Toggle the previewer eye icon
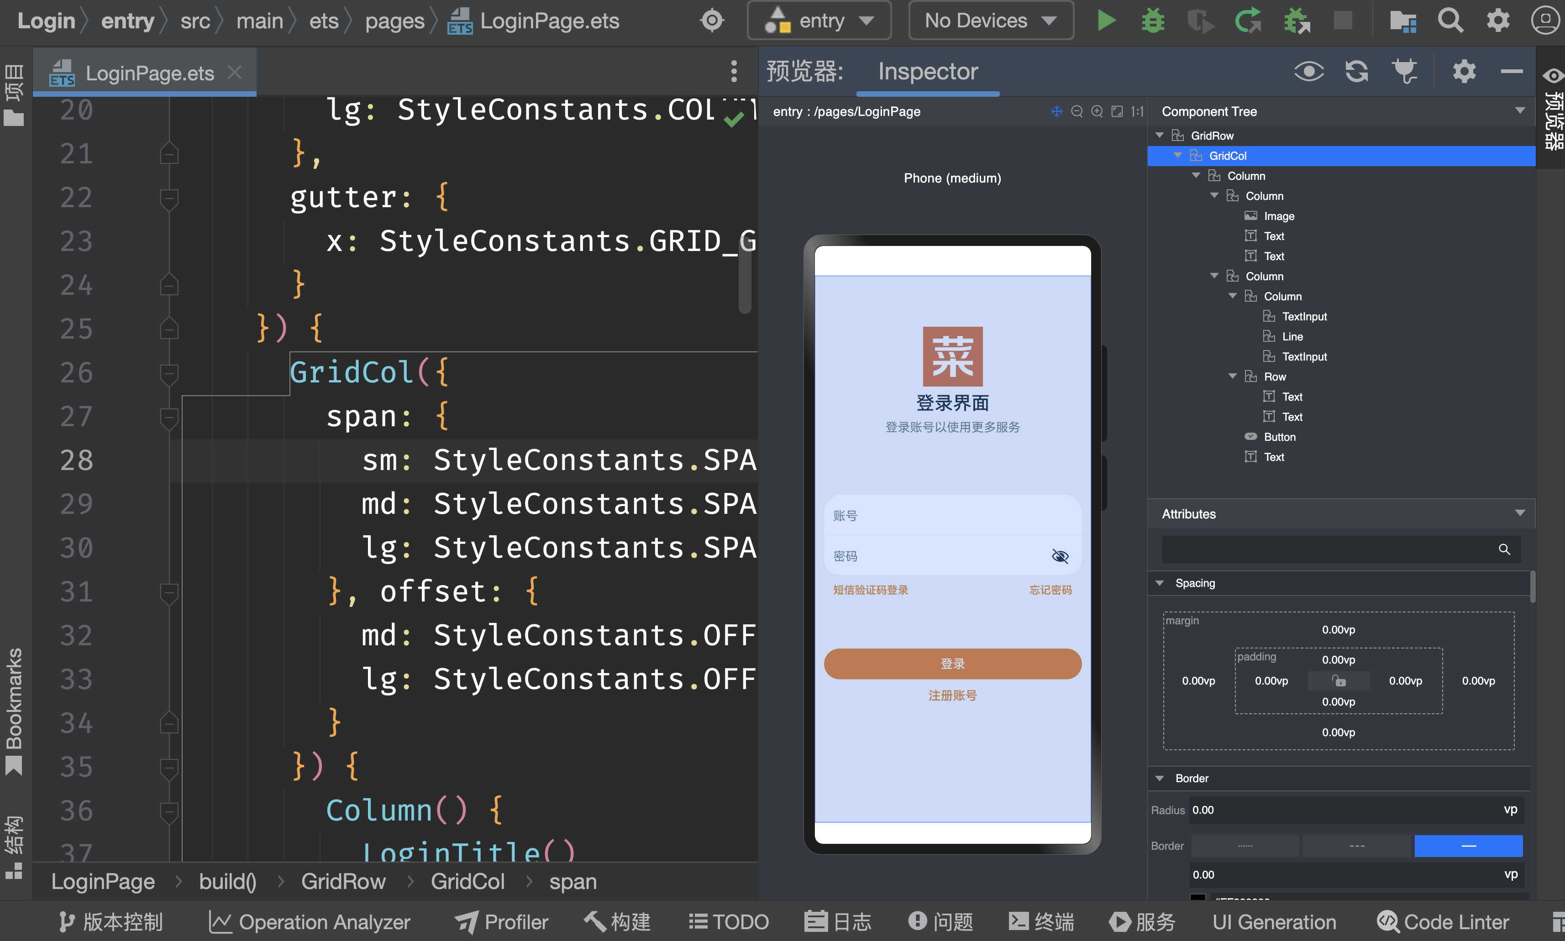This screenshot has height=941, width=1565. 1309,71
